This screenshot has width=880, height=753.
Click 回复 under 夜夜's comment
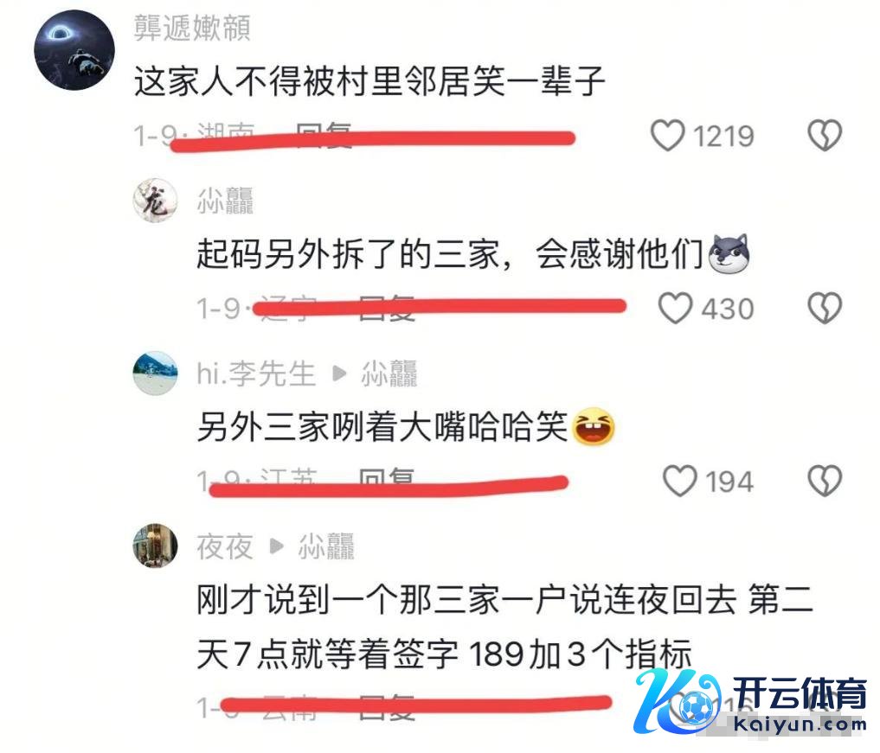[387, 707]
